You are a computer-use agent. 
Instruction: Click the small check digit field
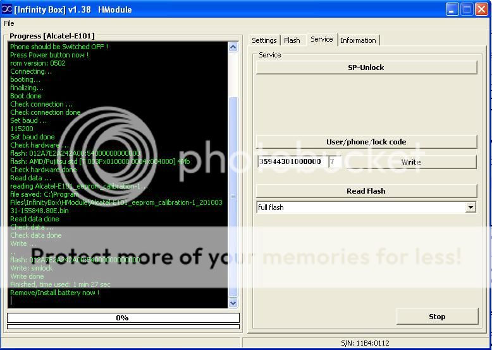click(x=335, y=161)
